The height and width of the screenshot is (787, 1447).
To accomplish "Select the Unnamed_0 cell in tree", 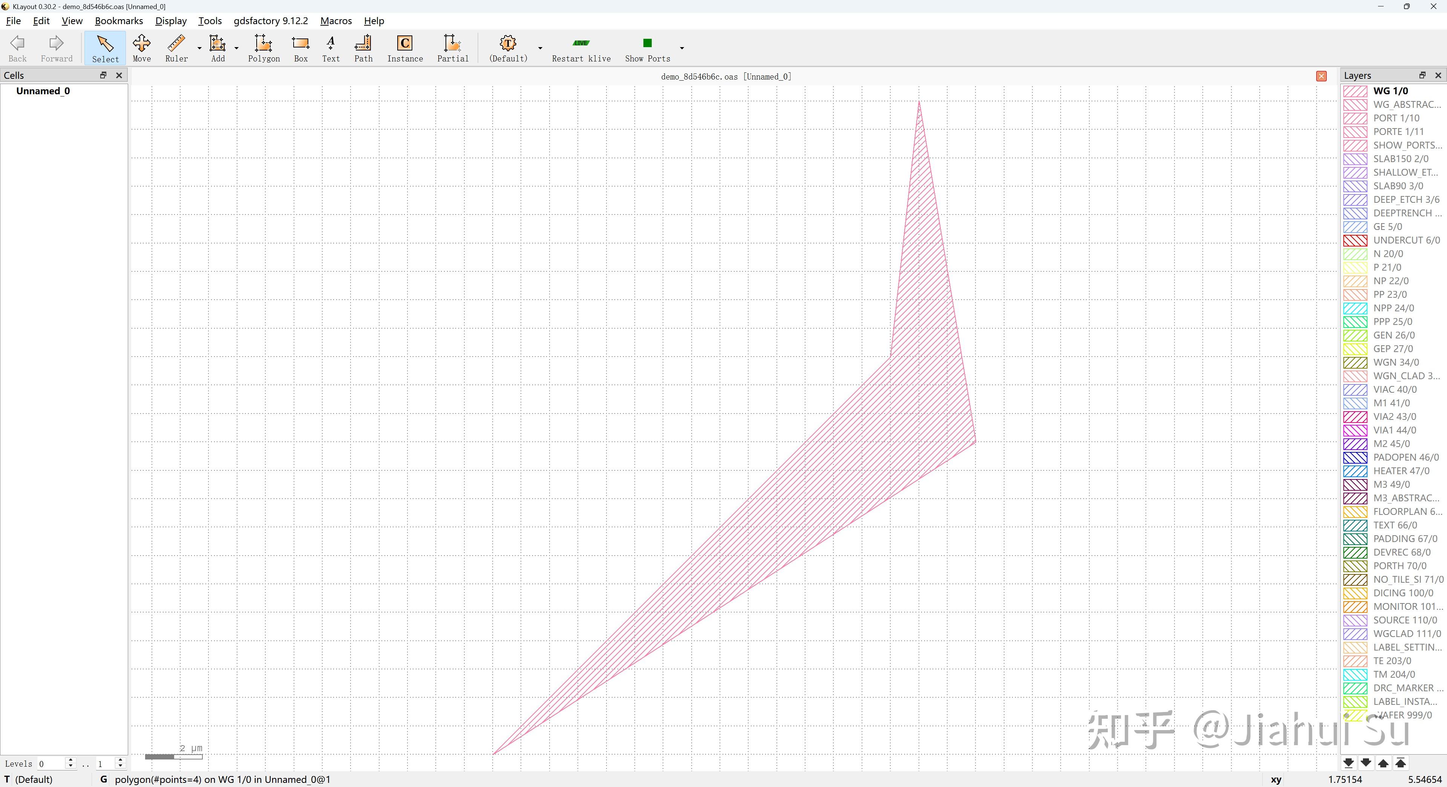I will click(43, 91).
